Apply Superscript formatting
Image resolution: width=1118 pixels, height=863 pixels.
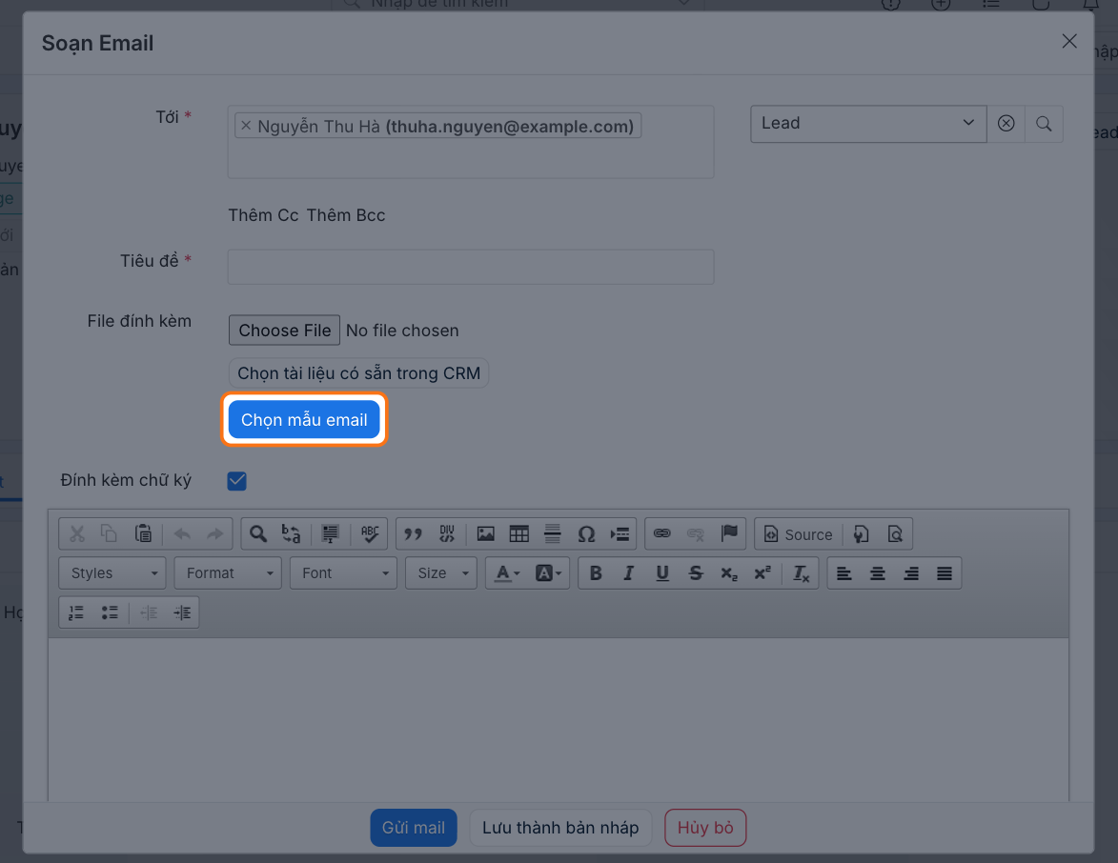762,573
